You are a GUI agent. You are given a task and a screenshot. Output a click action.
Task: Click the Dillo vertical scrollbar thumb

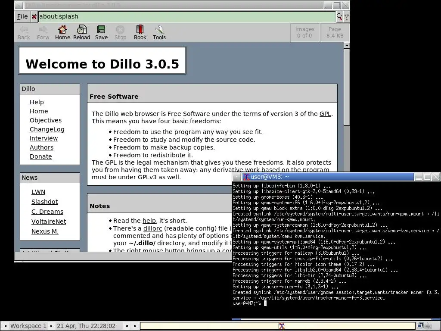347,87
